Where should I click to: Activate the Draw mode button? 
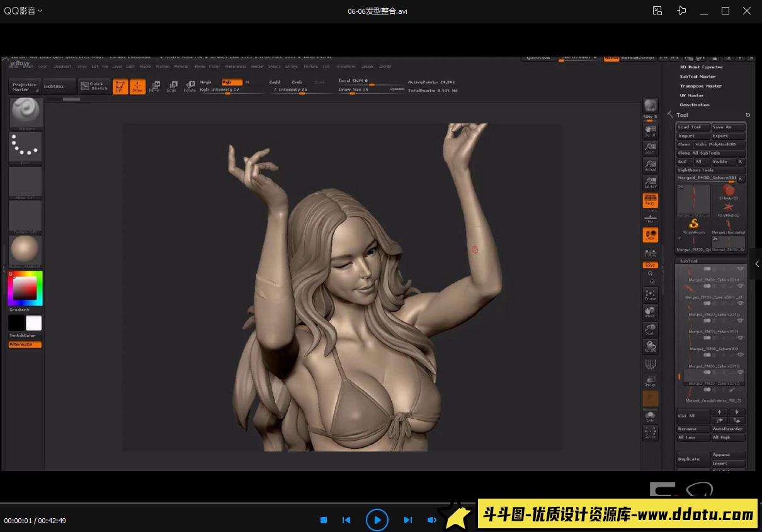point(137,86)
